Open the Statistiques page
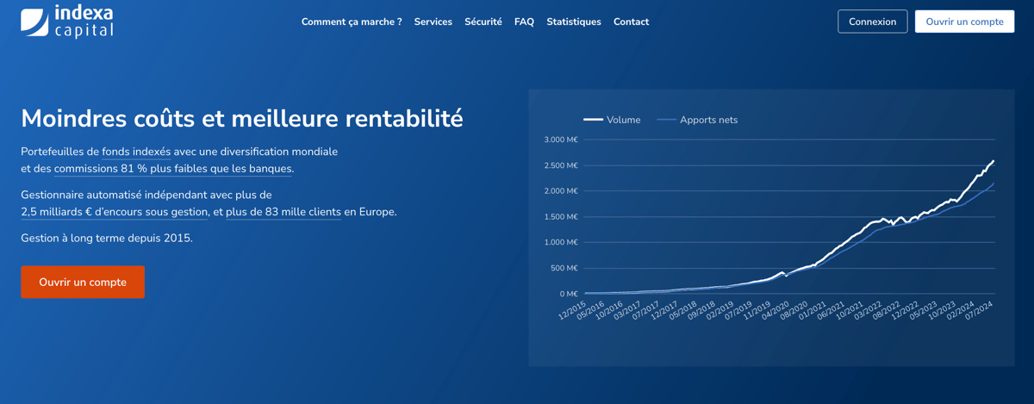 [573, 22]
